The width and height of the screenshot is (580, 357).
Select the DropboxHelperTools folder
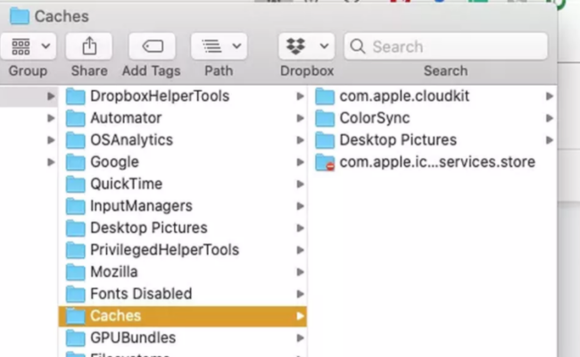[159, 95]
